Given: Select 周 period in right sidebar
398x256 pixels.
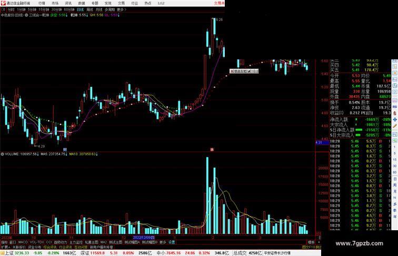Looking at the screenshot, I should [395, 185].
